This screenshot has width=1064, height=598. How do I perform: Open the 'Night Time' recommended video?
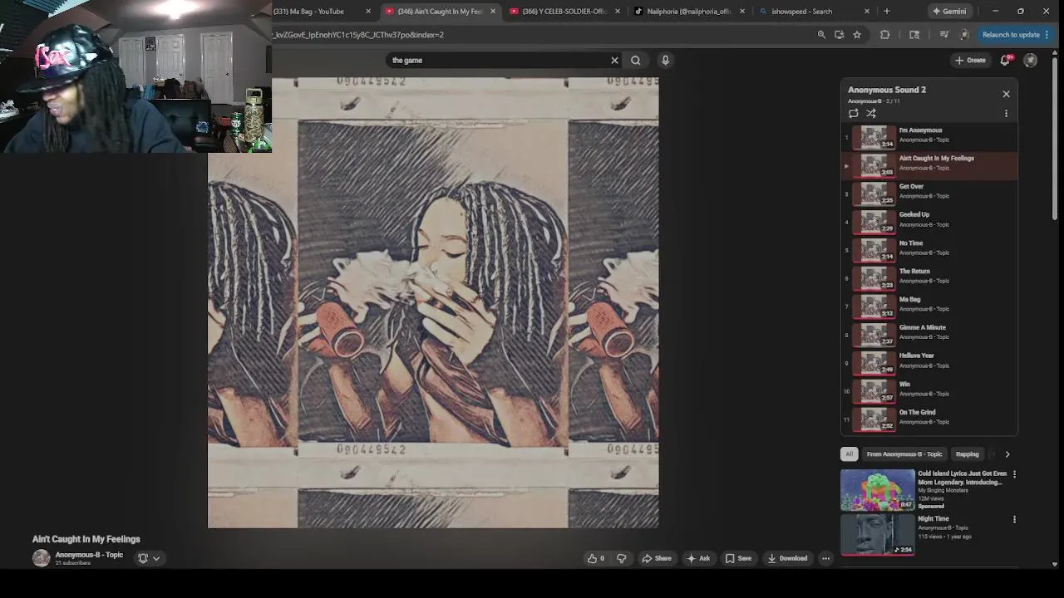[877, 535]
